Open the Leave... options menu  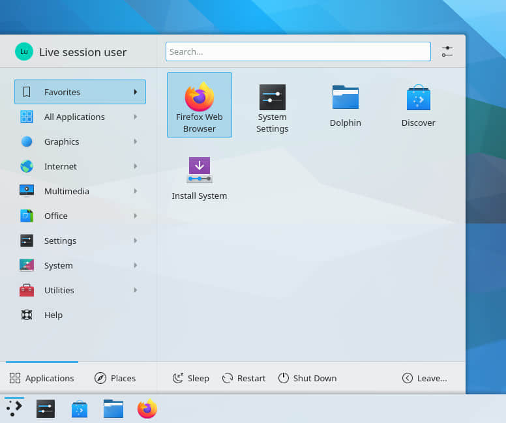[424, 378]
